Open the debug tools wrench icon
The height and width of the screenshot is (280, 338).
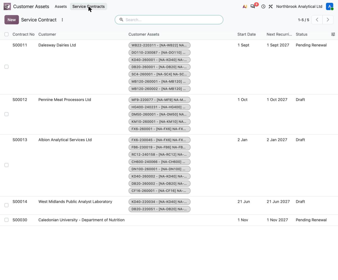[271, 6]
